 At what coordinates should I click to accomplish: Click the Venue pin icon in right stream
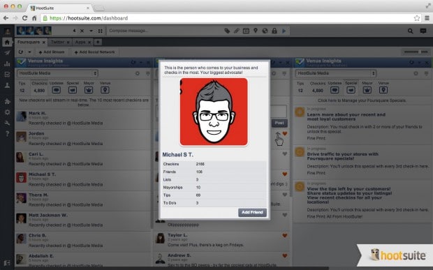(383, 90)
